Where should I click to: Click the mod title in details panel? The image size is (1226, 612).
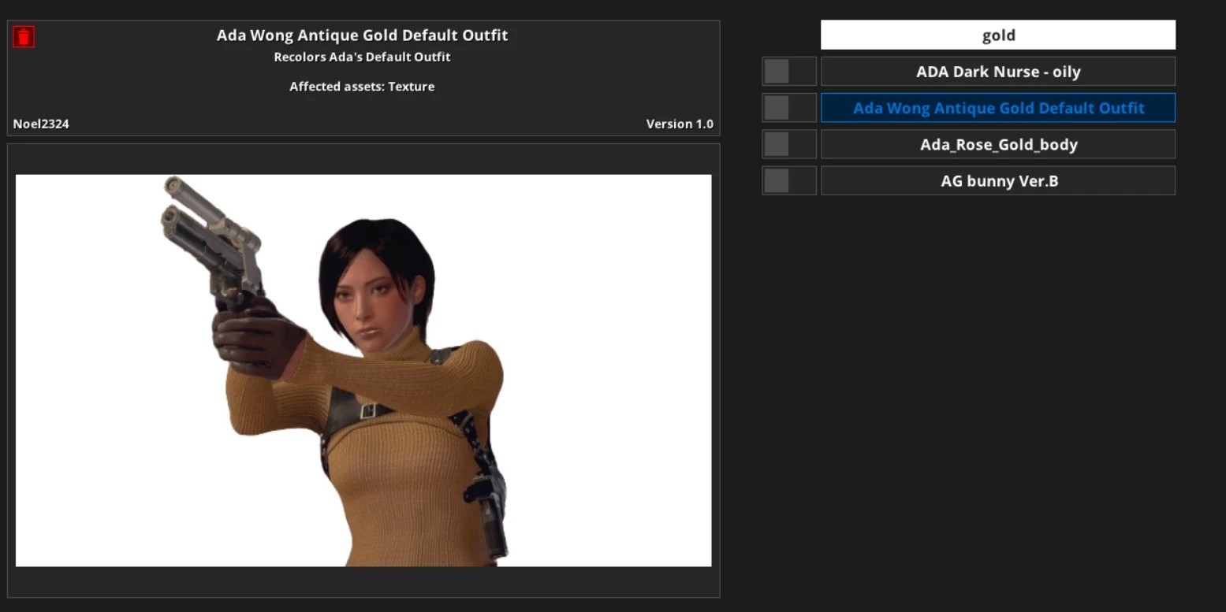click(x=362, y=35)
